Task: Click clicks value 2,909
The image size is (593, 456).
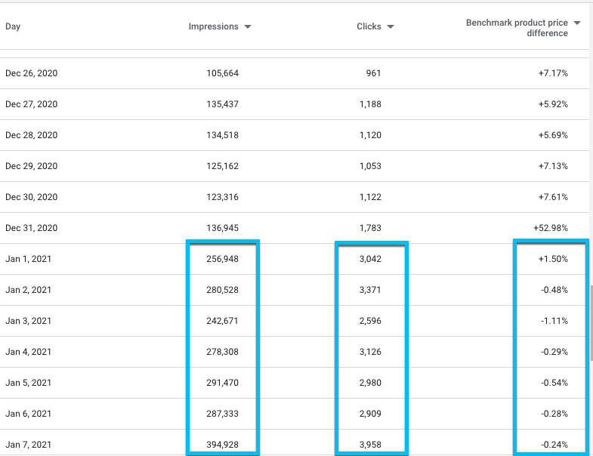Action: click(x=370, y=414)
